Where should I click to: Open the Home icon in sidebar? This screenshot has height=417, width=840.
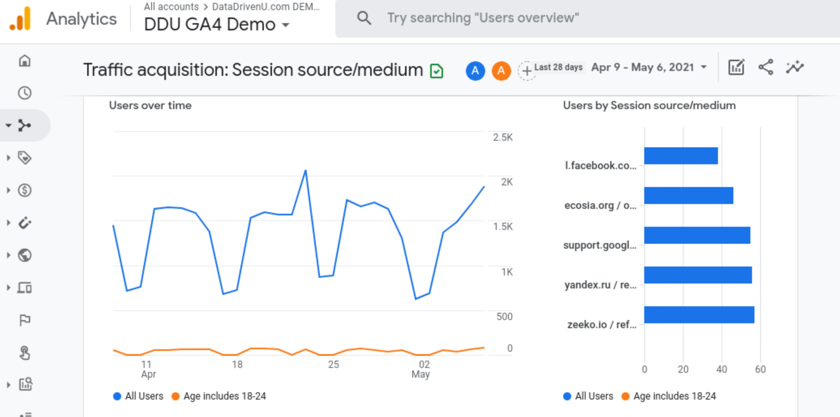point(25,61)
